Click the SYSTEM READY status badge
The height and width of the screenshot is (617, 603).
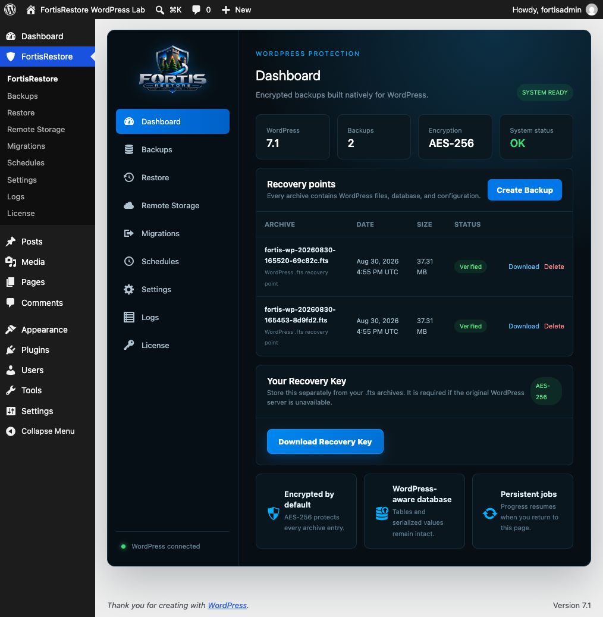click(x=544, y=92)
